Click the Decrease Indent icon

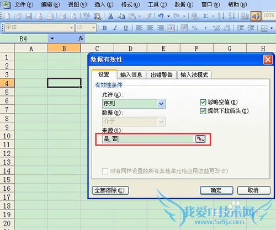coord(240,28)
